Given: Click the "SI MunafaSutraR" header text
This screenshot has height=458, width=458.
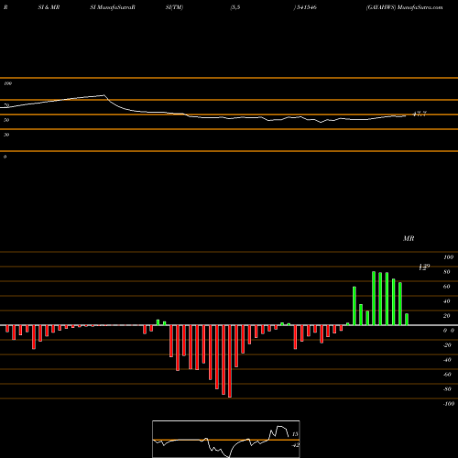Looking at the screenshot, I should coord(113,7).
